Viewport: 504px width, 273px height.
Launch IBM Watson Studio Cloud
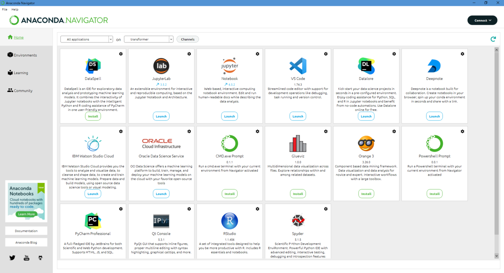click(93, 194)
